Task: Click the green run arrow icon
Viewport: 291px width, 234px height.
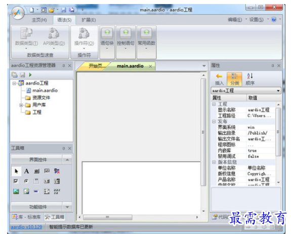Action: (30, 75)
